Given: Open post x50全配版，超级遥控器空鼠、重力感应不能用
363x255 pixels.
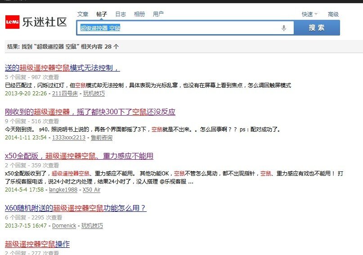Looking at the screenshot, I should 79,156.
